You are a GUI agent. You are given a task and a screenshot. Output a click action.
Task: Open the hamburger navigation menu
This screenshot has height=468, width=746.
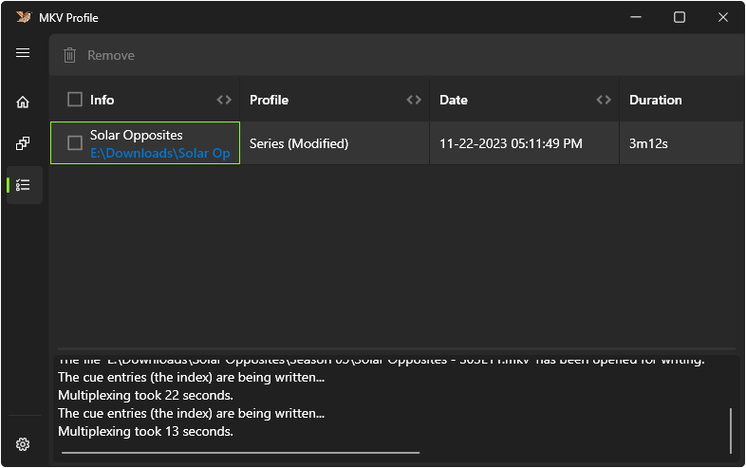(x=23, y=53)
